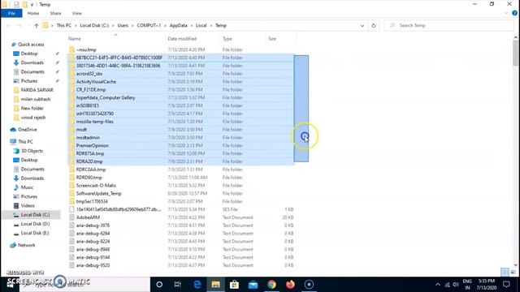Open the Share ribbon tab
The height and width of the screenshot is (292, 520).
(x=55, y=13)
